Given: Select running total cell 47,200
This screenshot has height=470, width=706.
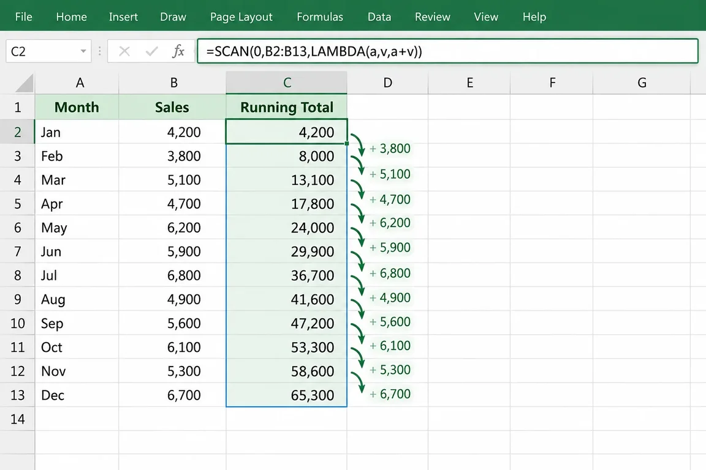Looking at the screenshot, I should point(286,323).
